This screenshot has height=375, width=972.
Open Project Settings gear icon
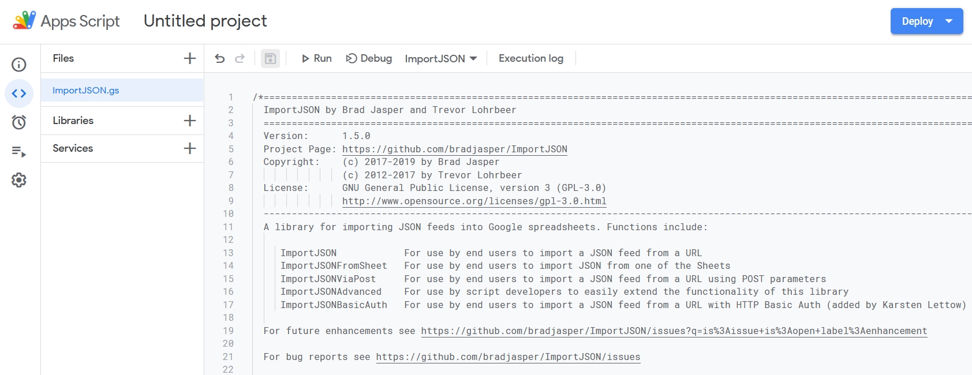19,180
